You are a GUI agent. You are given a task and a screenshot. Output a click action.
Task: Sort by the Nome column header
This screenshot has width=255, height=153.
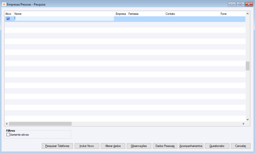(64, 14)
